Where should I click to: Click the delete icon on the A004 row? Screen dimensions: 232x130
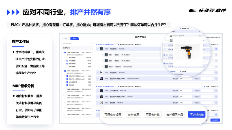216,91
